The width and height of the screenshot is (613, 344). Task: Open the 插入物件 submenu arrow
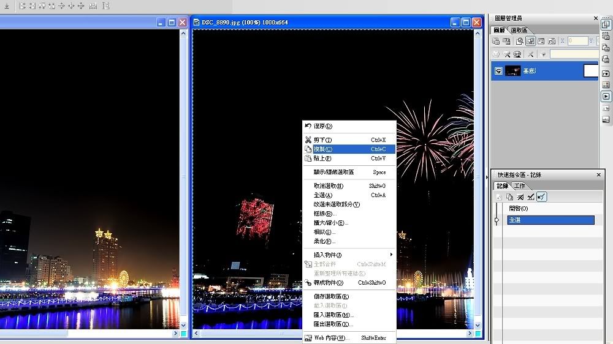coord(391,255)
